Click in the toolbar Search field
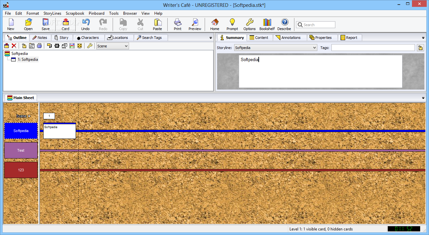Image resolution: width=429 pixels, height=235 pixels. pyautogui.click(x=316, y=25)
